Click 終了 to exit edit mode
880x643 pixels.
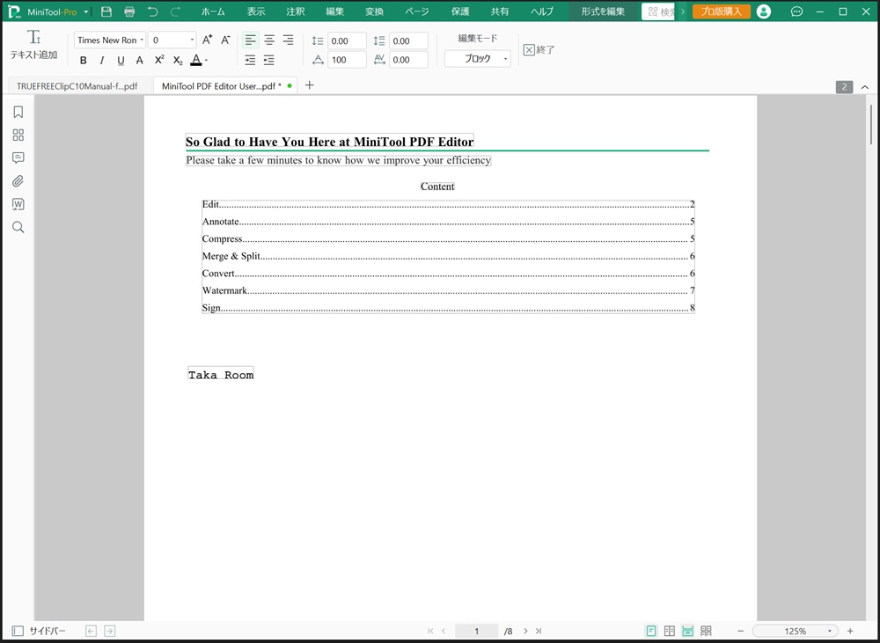539,49
